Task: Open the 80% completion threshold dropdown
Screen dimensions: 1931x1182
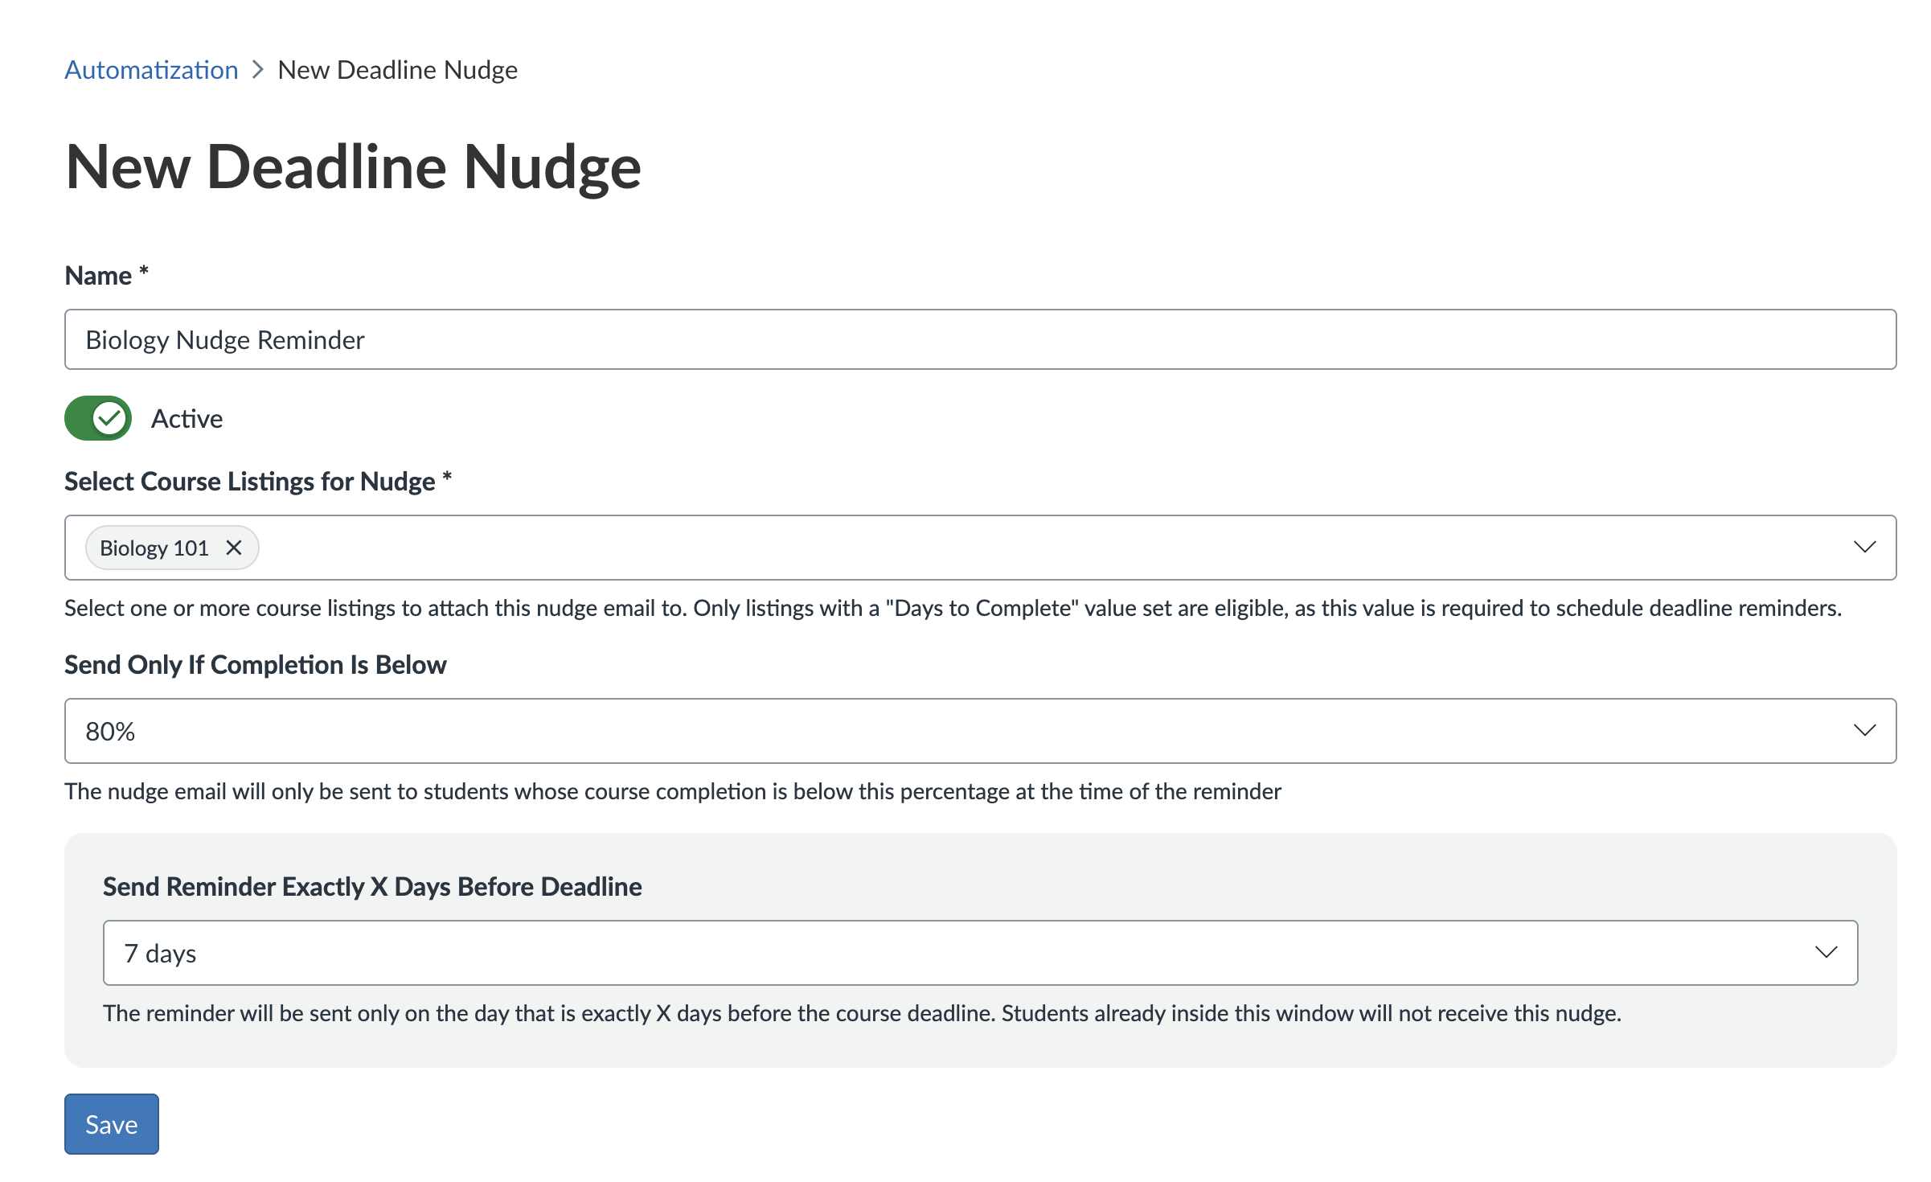Action: tap(965, 731)
